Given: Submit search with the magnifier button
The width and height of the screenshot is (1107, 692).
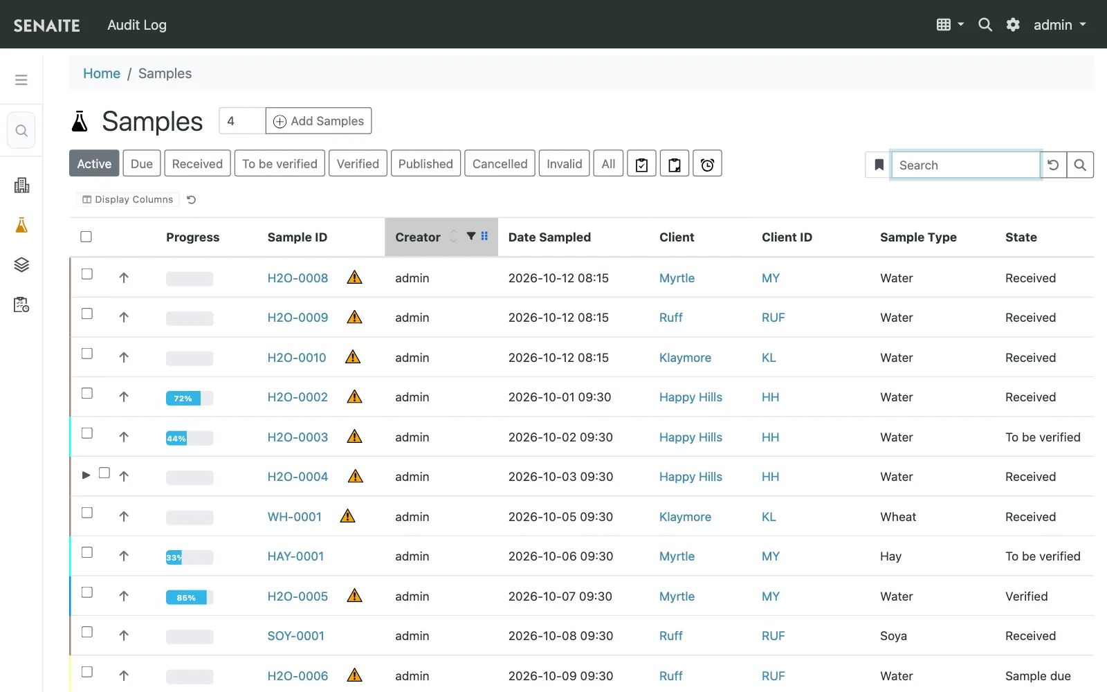Looking at the screenshot, I should click(1080, 165).
